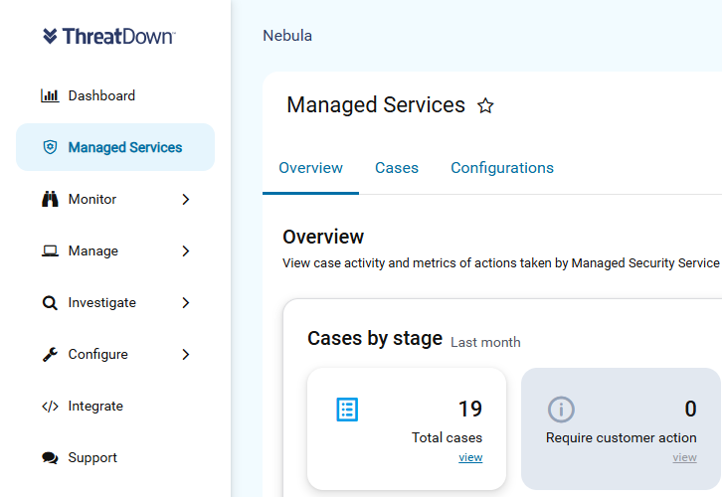Click the Monitor binoculars icon
The width and height of the screenshot is (722, 497).
point(50,199)
